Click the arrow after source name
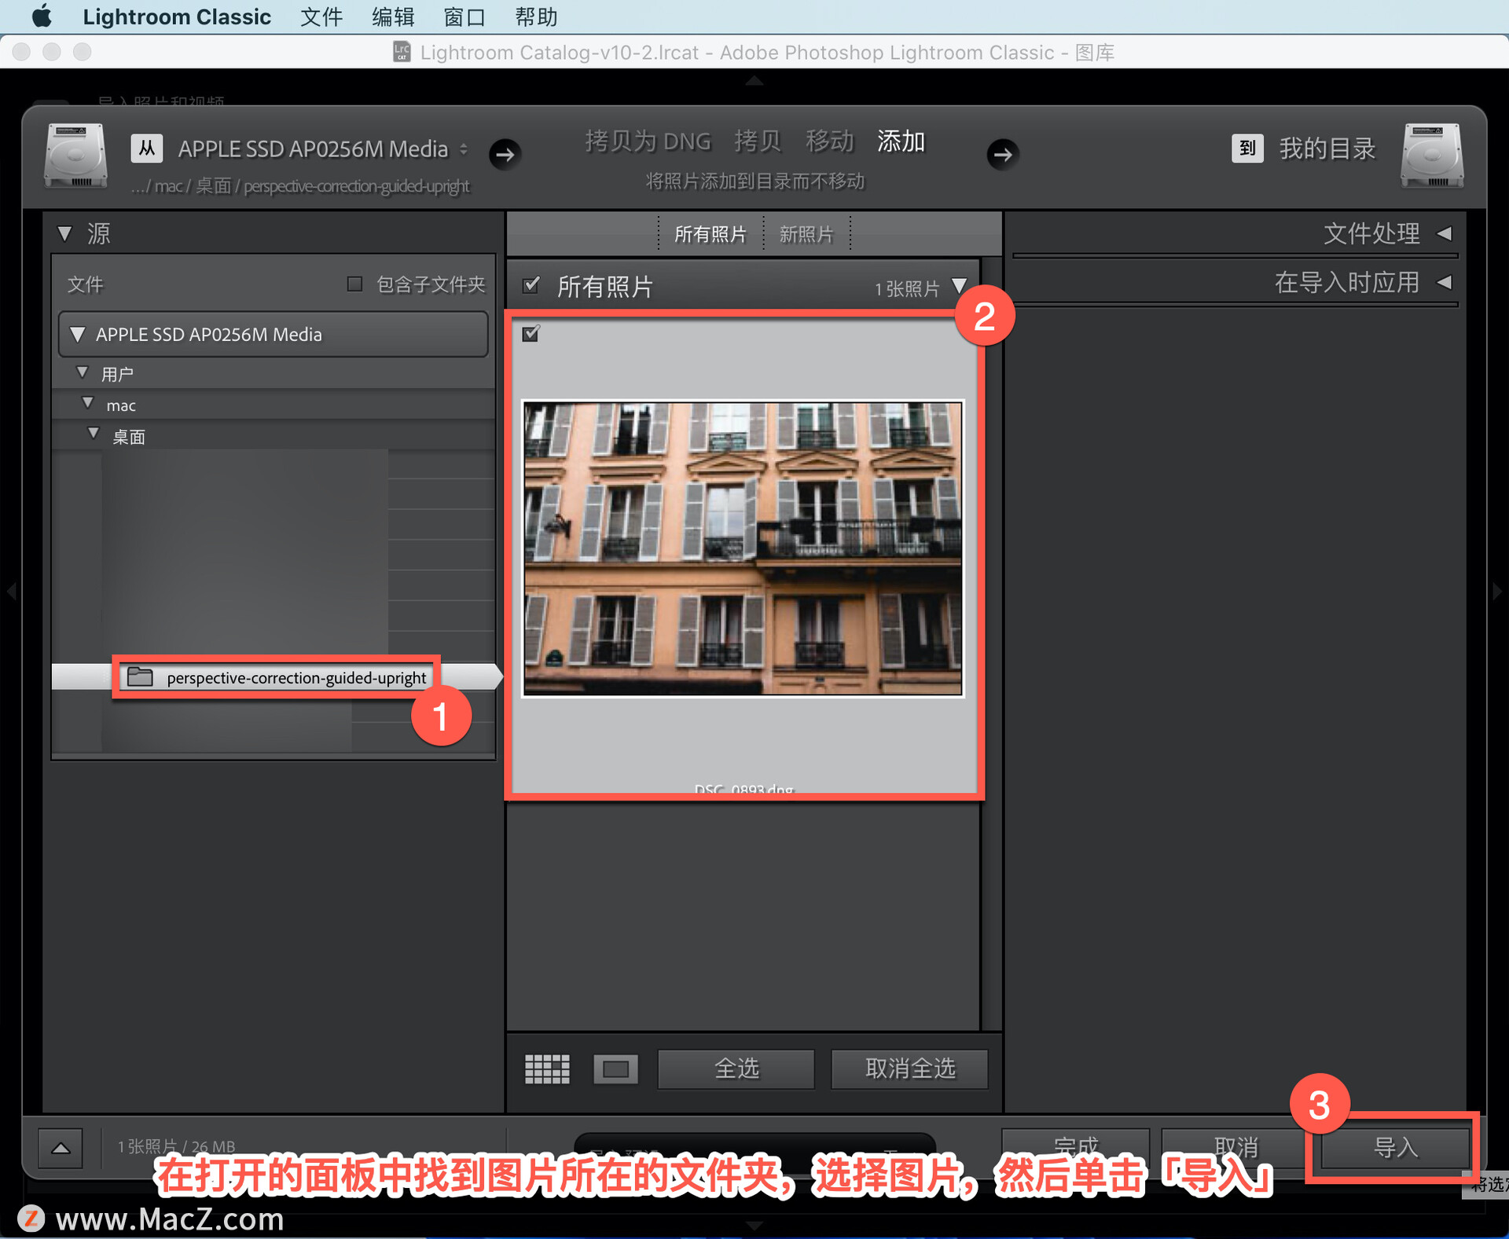Viewport: 1509px width, 1239px height. [505, 154]
